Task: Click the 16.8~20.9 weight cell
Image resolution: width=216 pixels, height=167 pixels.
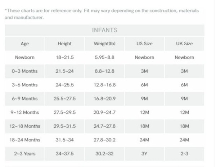Action: 104,99
